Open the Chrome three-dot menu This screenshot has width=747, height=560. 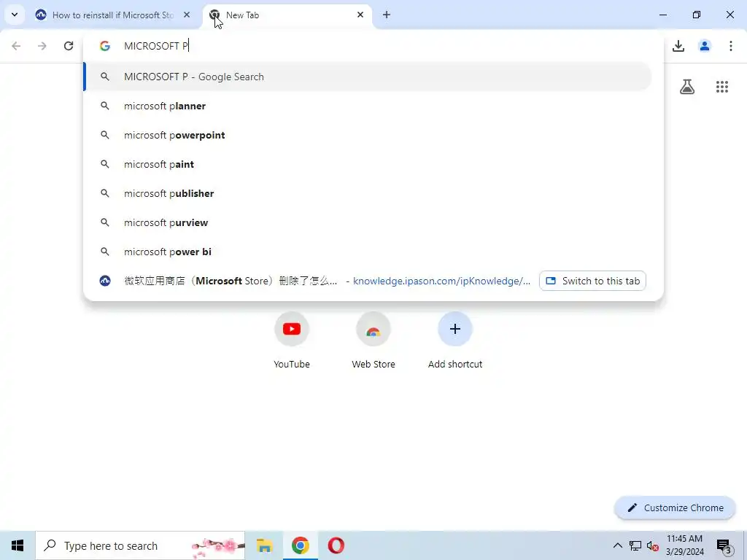point(731,46)
